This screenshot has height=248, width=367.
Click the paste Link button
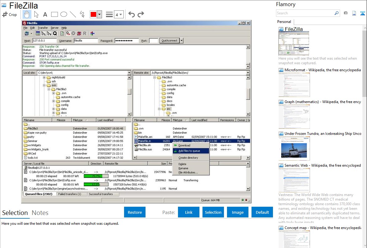tap(189, 212)
